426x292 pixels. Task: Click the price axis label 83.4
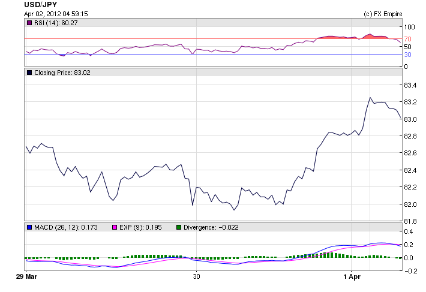pyautogui.click(x=410, y=85)
